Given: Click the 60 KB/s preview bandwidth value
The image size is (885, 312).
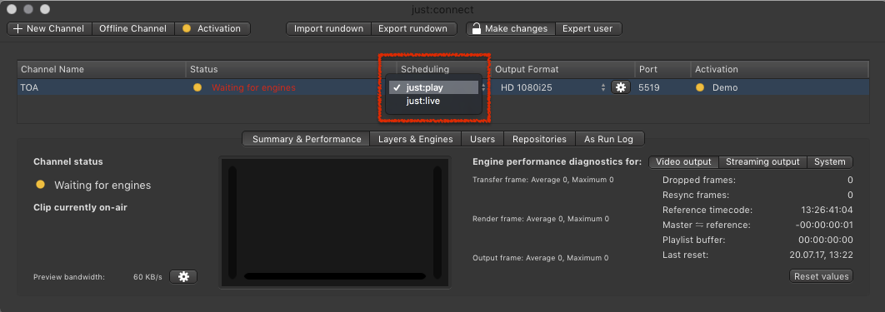Looking at the screenshot, I should [147, 277].
